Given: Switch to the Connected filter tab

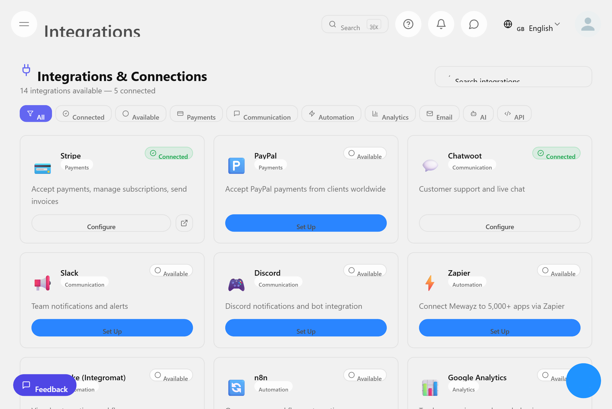Looking at the screenshot, I should [x=83, y=114].
